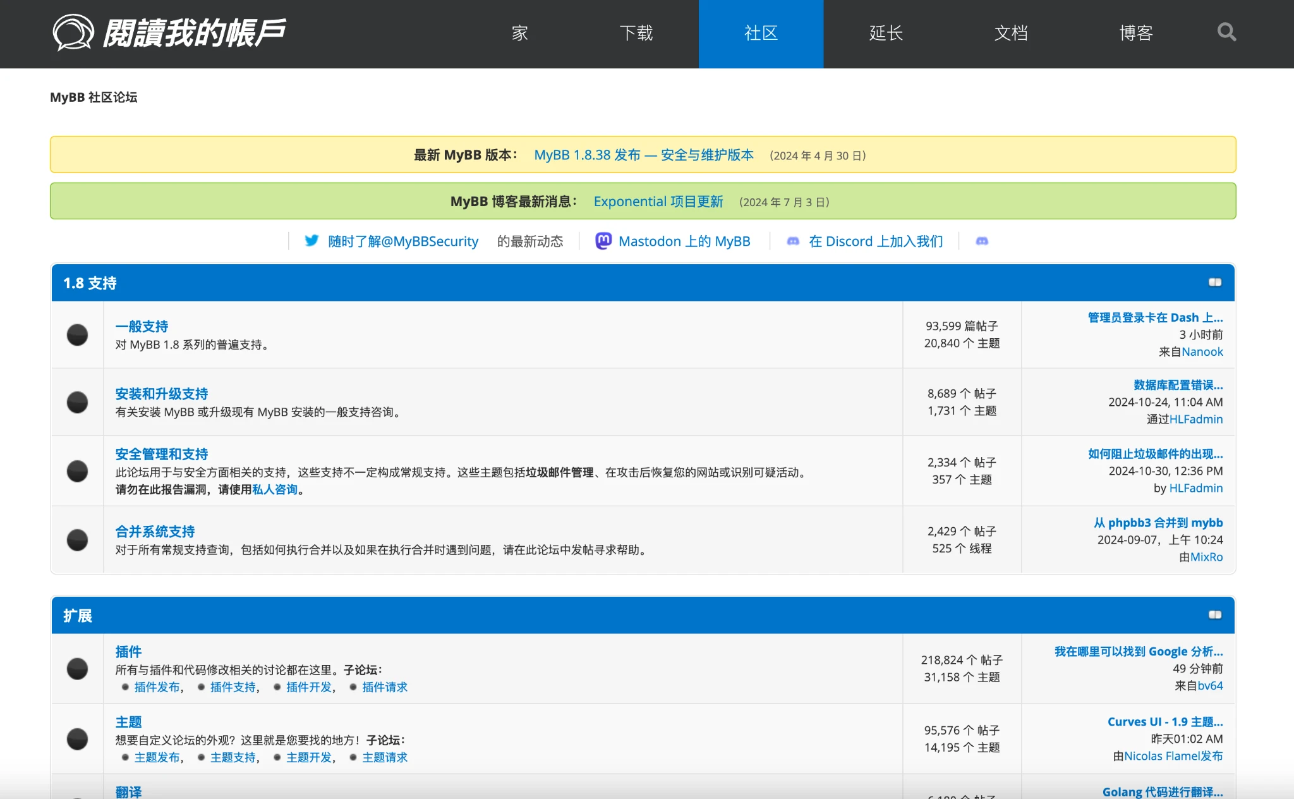Image resolution: width=1294 pixels, height=799 pixels.
Task: Open the 安装和升级支持 forum
Action: click(162, 394)
